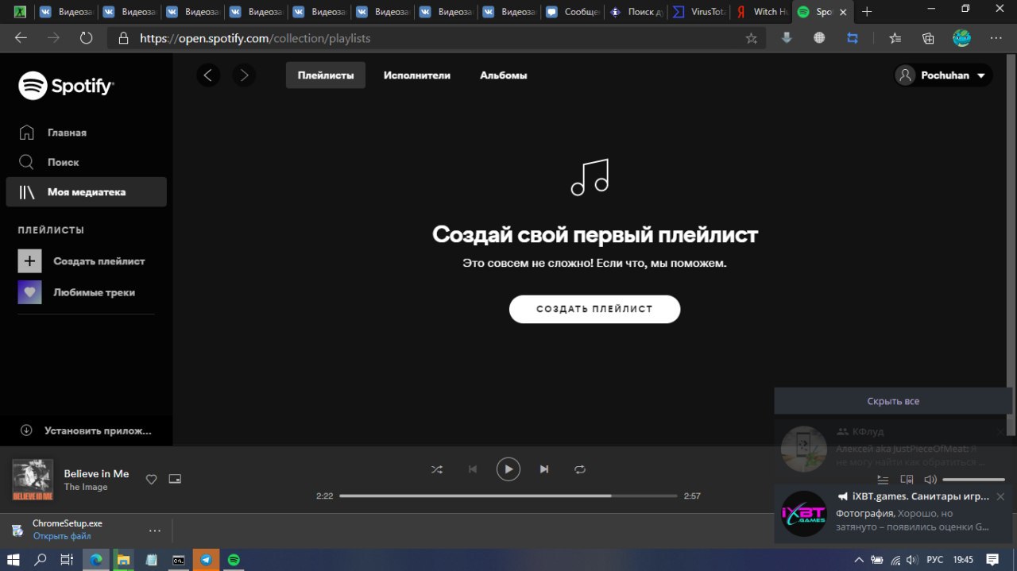Switch to the Плейлисты tab

326,75
